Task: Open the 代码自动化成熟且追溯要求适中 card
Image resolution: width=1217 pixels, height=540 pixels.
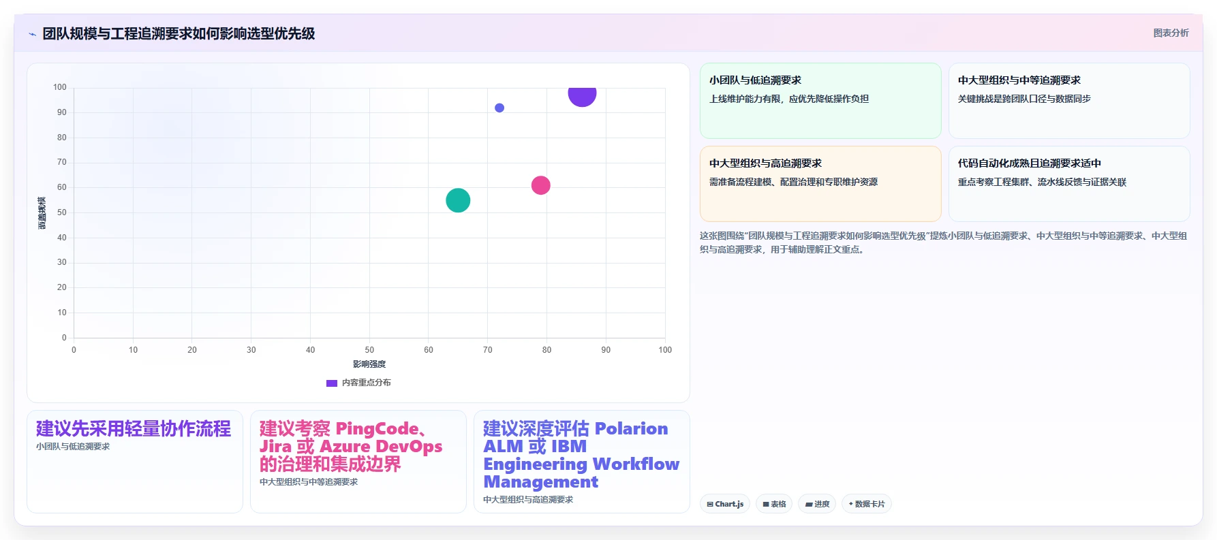Action: (1069, 184)
